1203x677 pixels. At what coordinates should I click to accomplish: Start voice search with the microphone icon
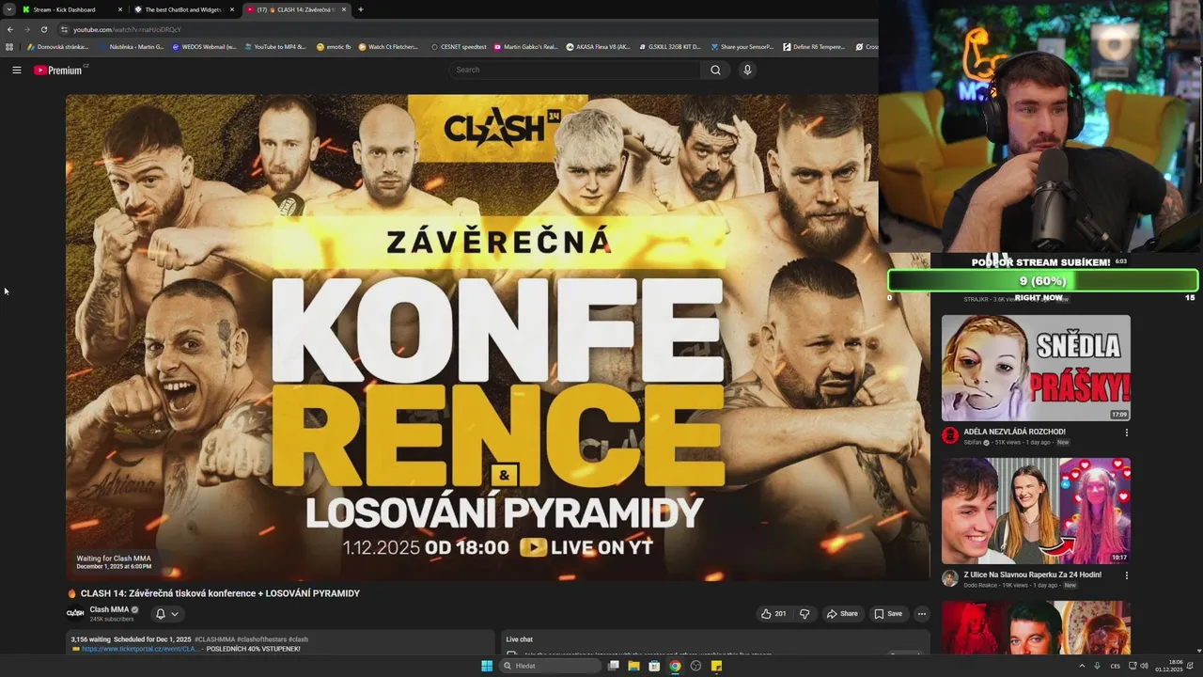point(747,70)
